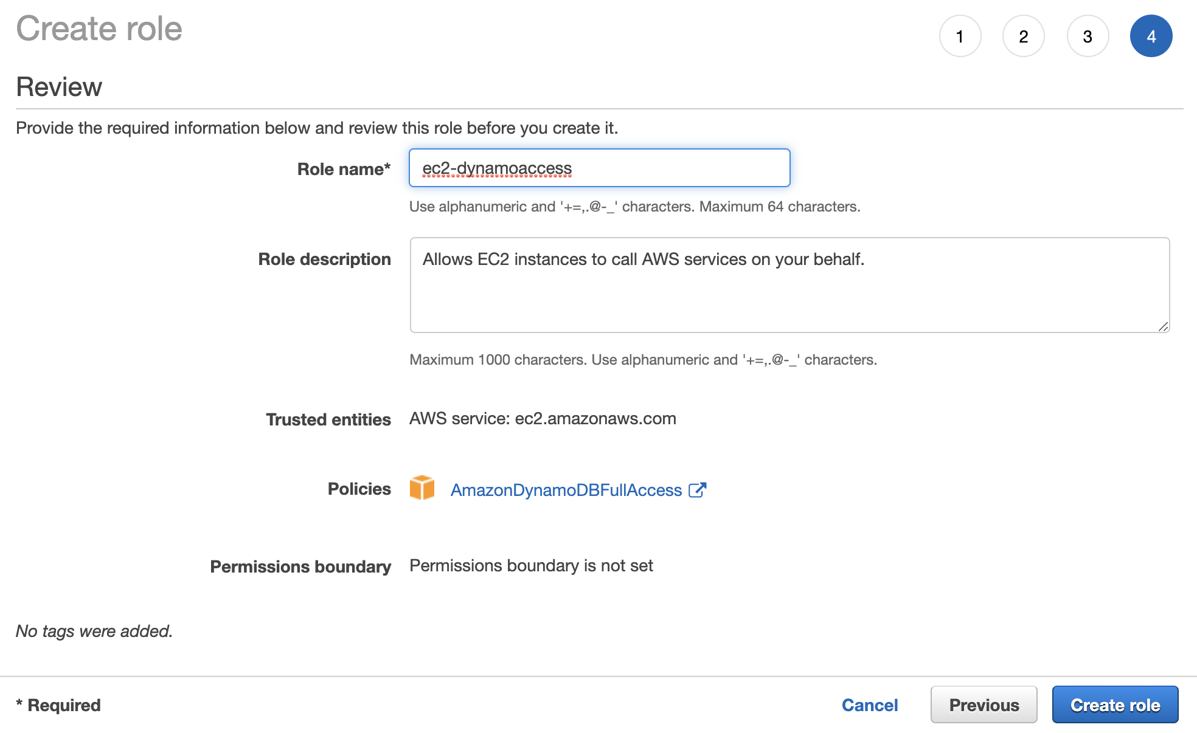Open the external link icon beside AmazonDynamoDBFullAccess
Screen dimensions: 1197x733
697,490
